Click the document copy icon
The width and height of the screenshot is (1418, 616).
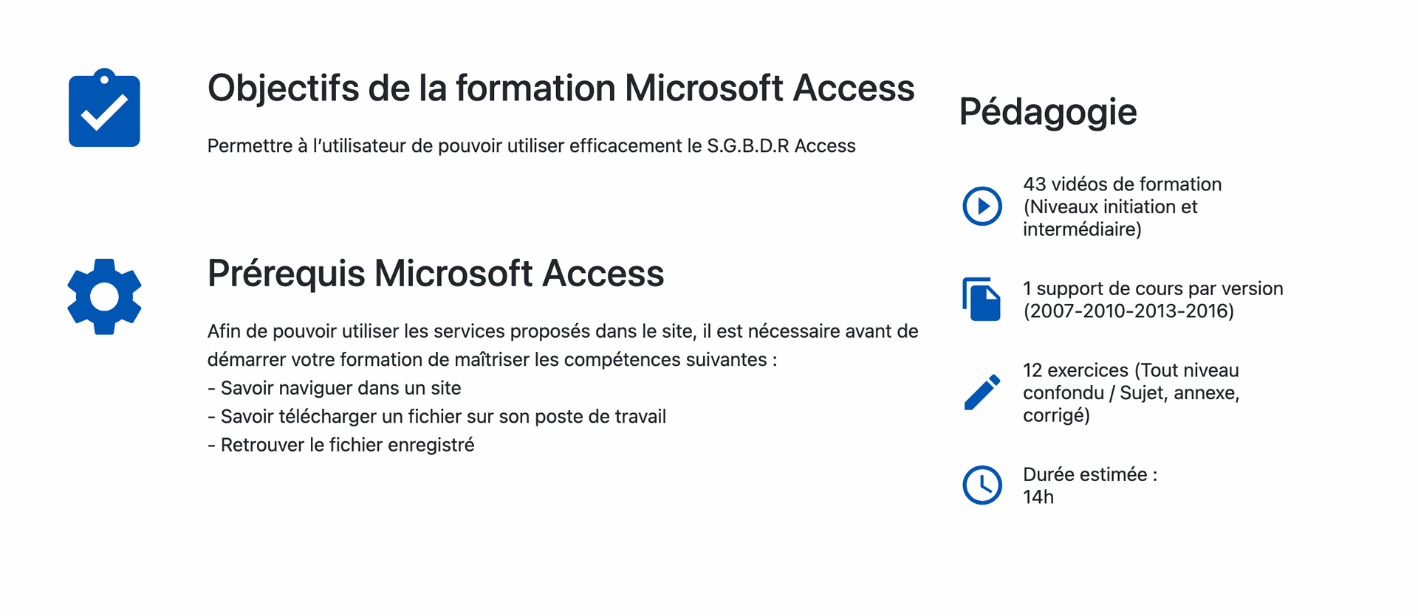pyautogui.click(x=982, y=299)
